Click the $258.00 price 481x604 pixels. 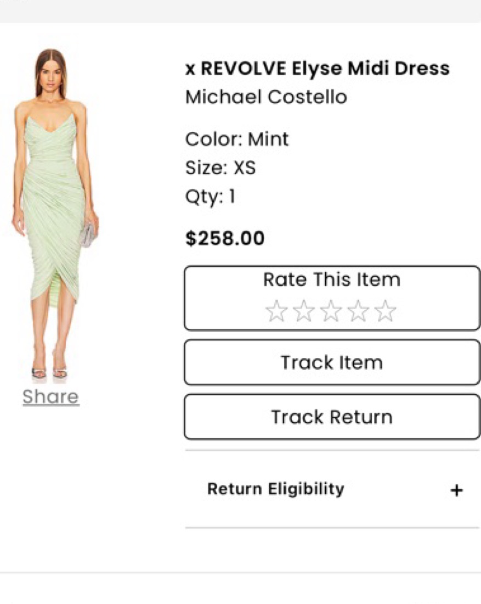pos(225,238)
